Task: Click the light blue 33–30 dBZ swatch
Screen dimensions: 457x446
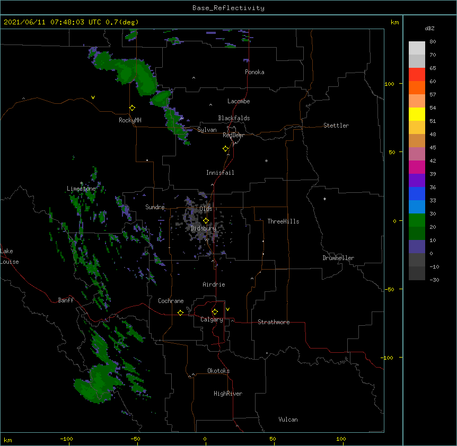Action: click(417, 207)
